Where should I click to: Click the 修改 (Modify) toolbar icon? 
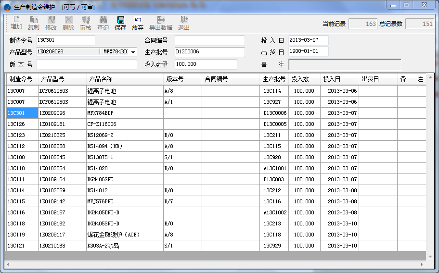[x=51, y=23]
